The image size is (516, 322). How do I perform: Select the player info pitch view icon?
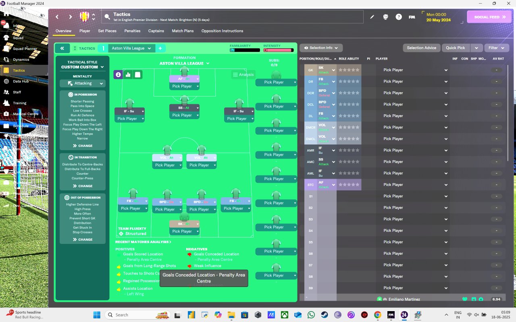119,74
